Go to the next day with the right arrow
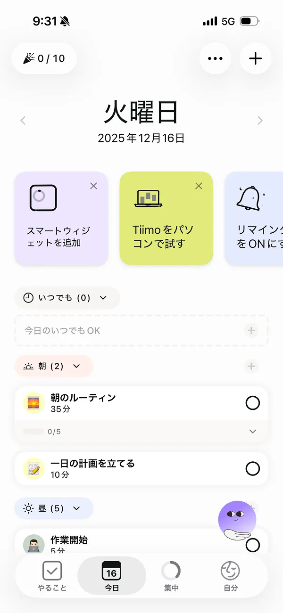The height and width of the screenshot is (613, 283). click(x=260, y=120)
